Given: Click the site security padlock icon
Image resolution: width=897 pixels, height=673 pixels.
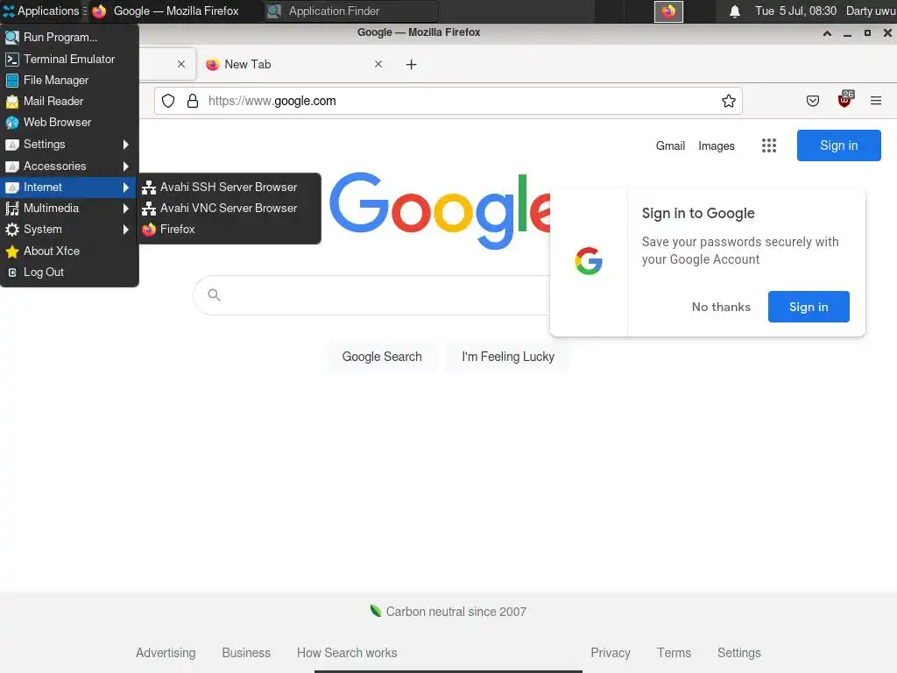Looking at the screenshot, I should 193,102.
